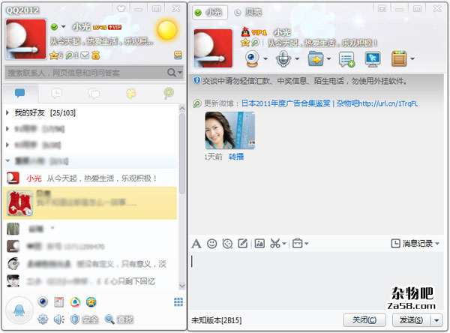Open the applications box icon in chat toolbar

tap(399, 58)
